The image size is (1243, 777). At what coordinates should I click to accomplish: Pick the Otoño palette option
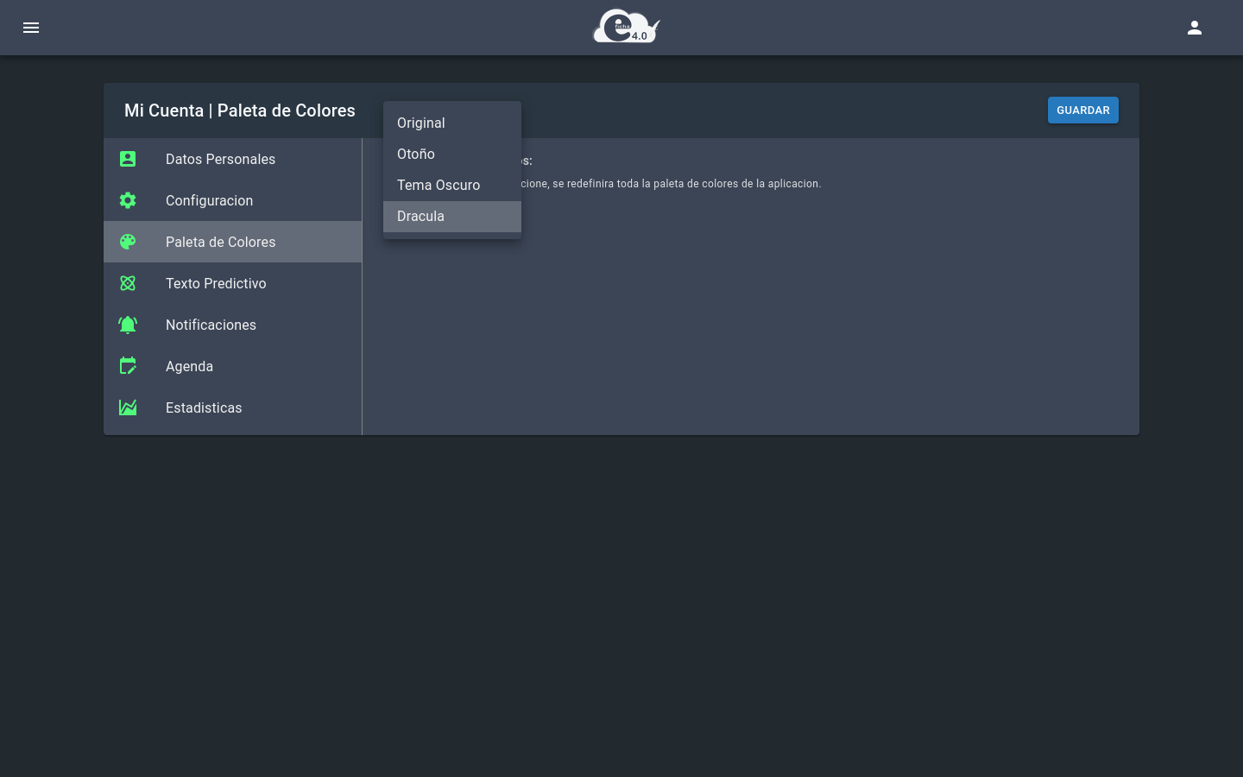click(416, 154)
